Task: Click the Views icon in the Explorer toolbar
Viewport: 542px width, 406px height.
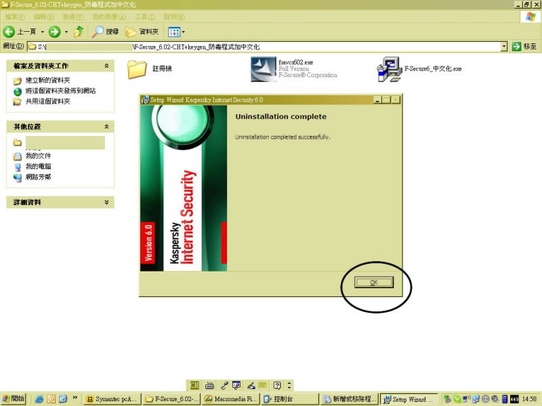Action: coord(174,32)
